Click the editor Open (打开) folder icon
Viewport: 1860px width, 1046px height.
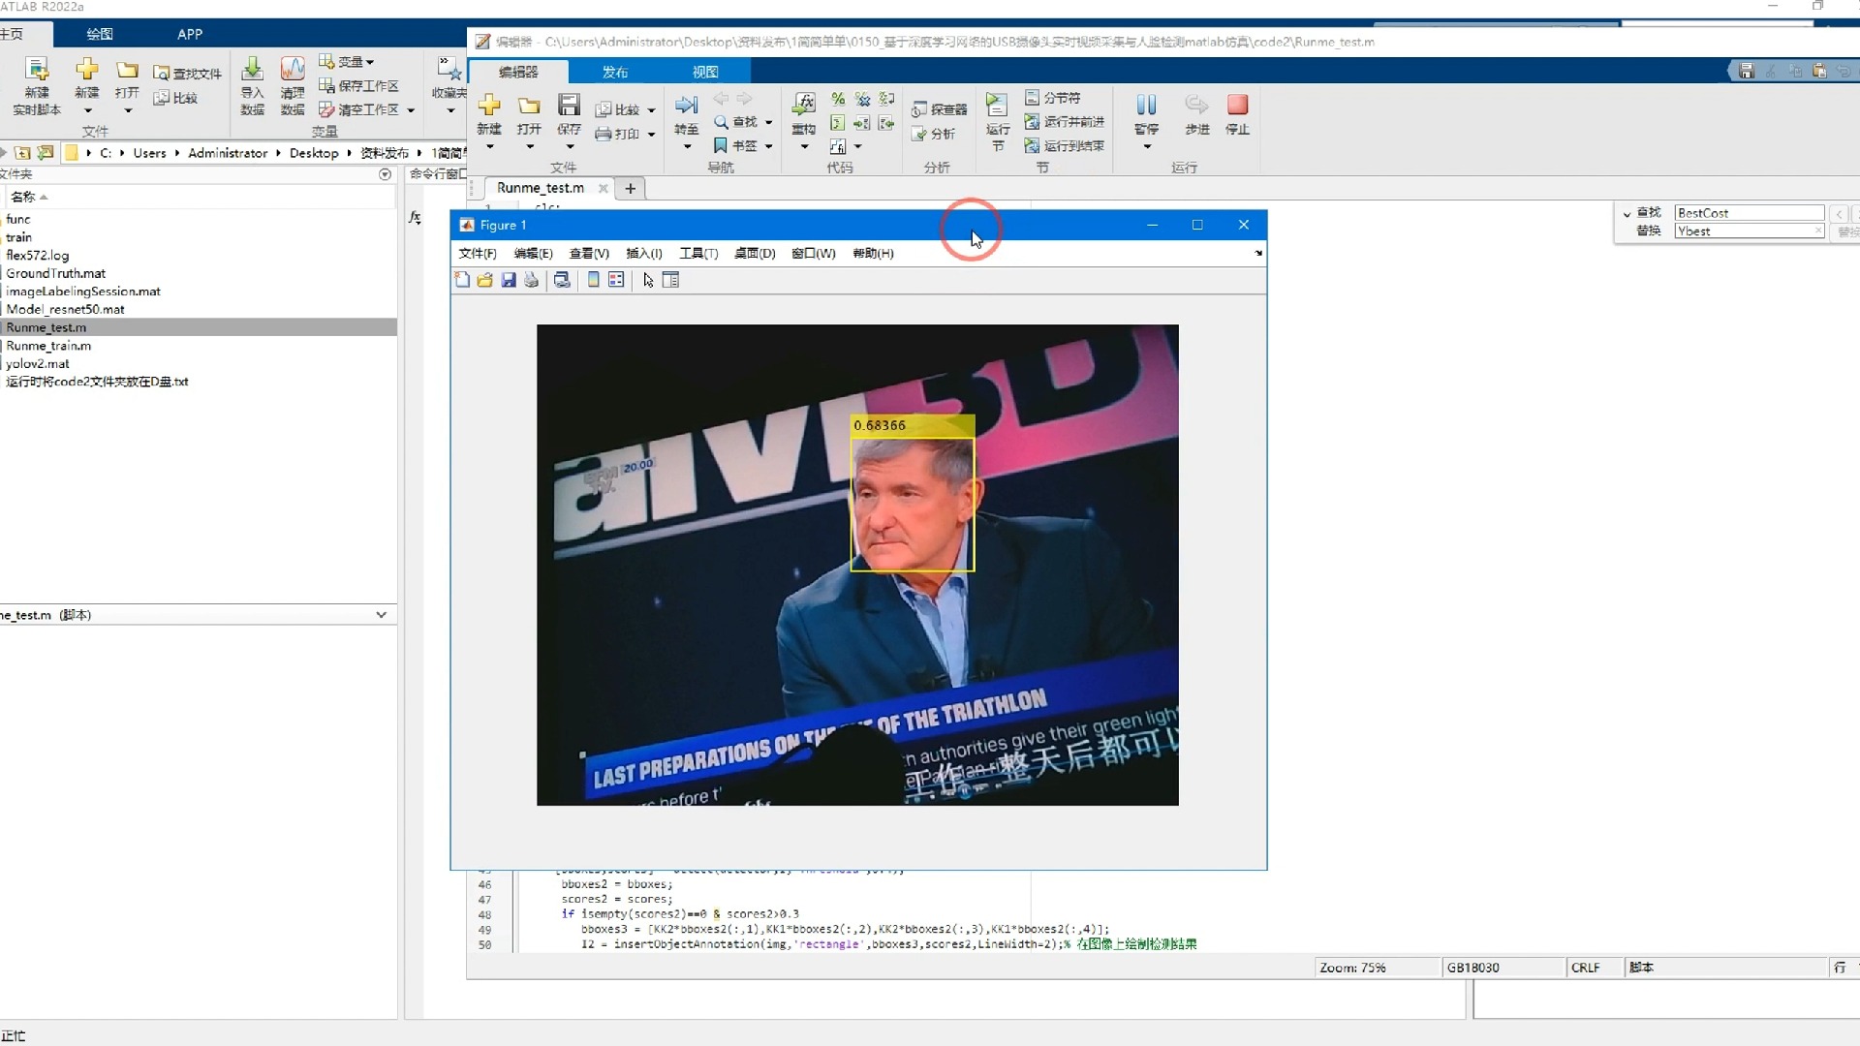click(529, 105)
